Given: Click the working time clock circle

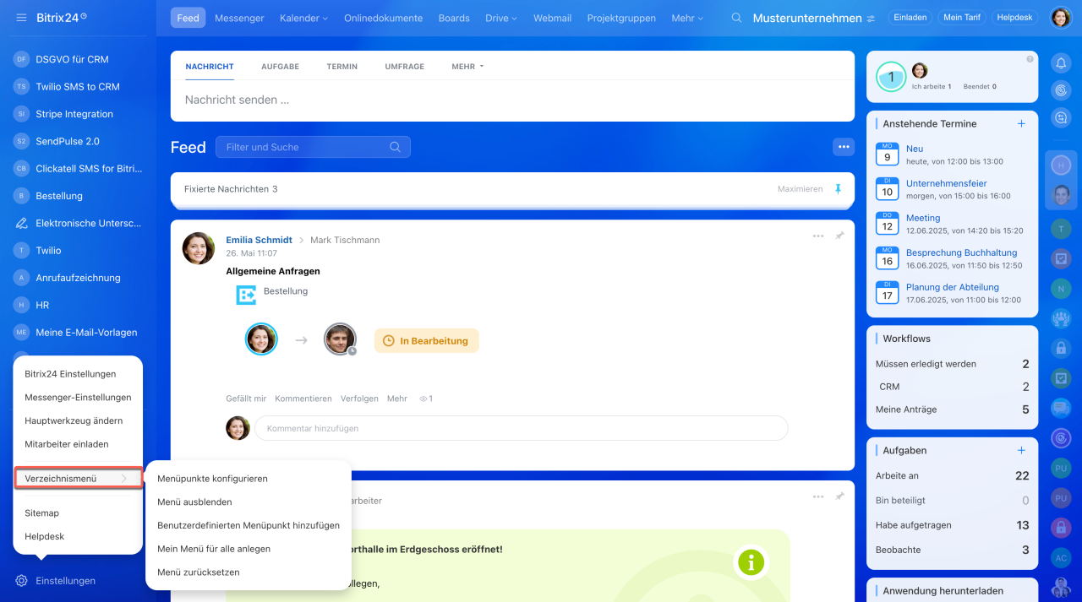Looking at the screenshot, I should 891,77.
